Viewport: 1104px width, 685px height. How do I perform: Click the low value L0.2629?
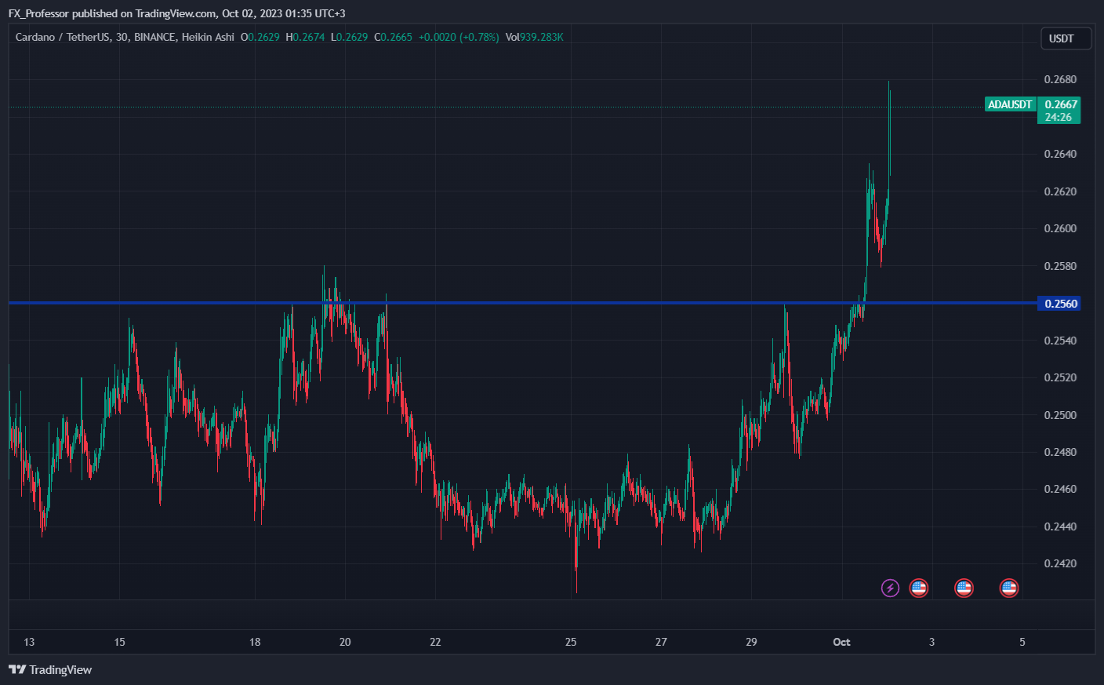(x=349, y=37)
